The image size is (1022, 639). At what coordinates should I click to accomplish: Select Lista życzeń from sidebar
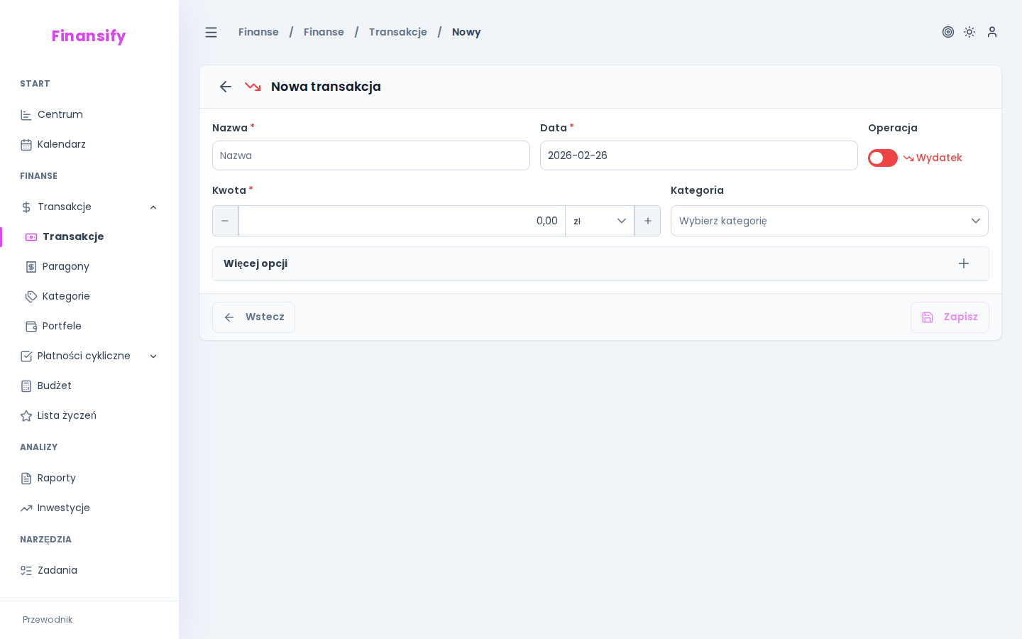(67, 415)
